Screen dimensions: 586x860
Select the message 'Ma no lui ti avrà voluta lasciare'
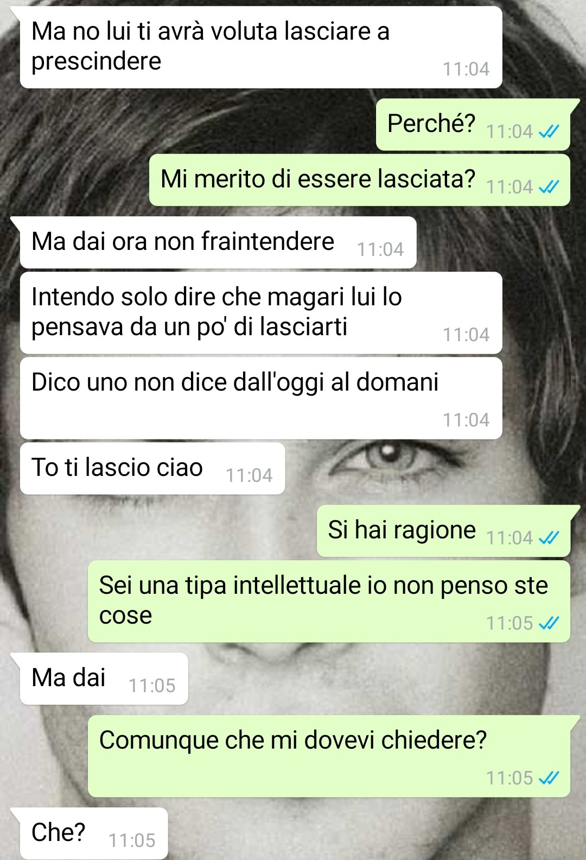(261, 47)
